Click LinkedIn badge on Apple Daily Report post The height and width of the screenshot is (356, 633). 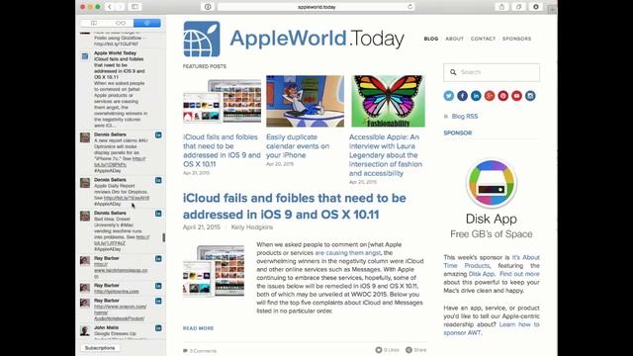[x=158, y=180]
